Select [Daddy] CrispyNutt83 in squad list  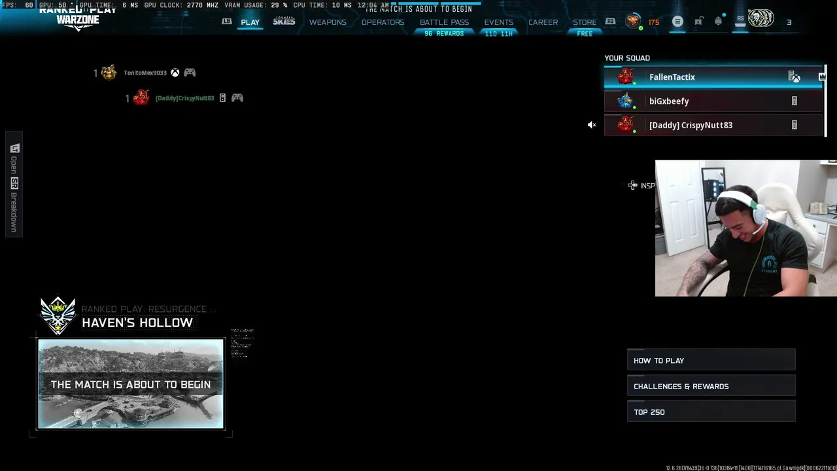point(713,125)
